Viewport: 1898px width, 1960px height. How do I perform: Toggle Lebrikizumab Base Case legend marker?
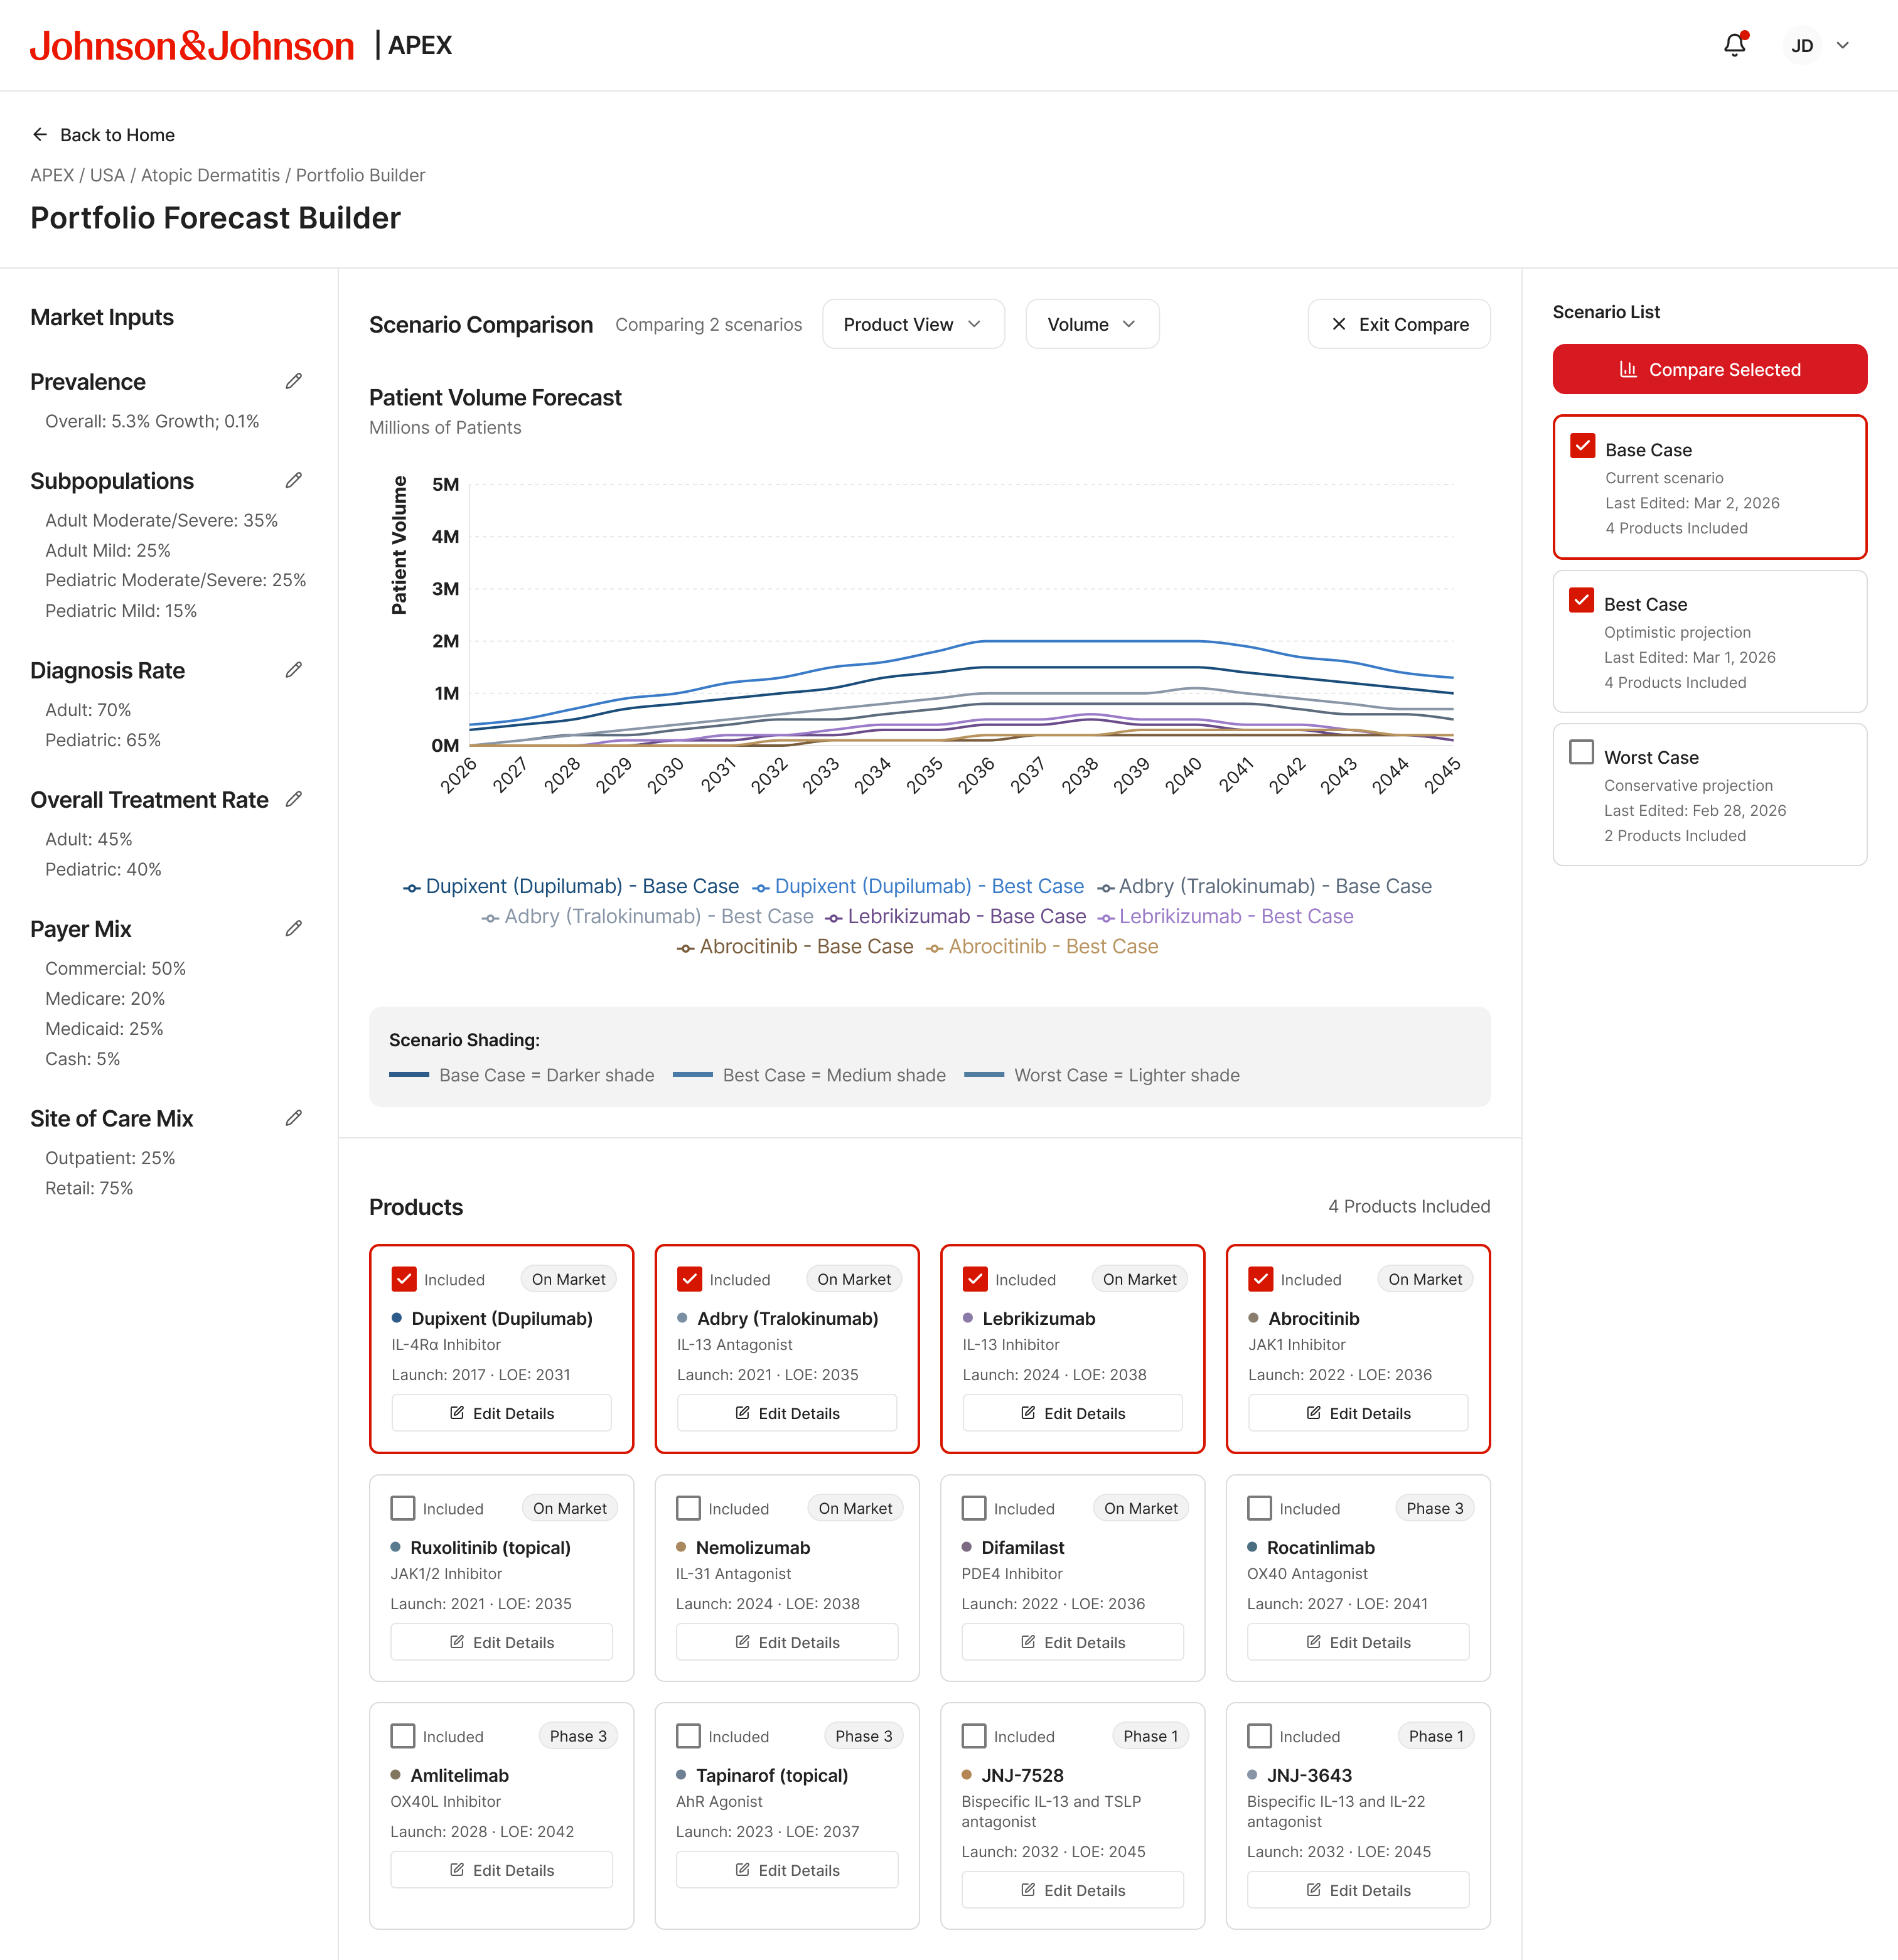pyautogui.click(x=833, y=918)
